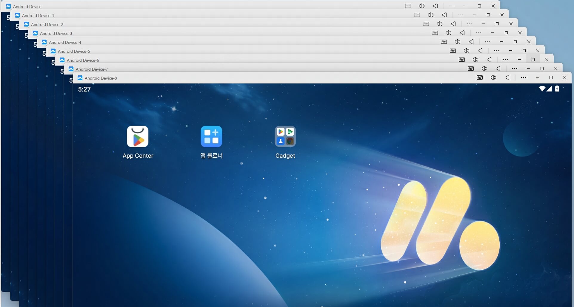The height and width of the screenshot is (307, 574).
Task: Click keyboard icon in Android Device-2 window
Action: click(x=426, y=24)
